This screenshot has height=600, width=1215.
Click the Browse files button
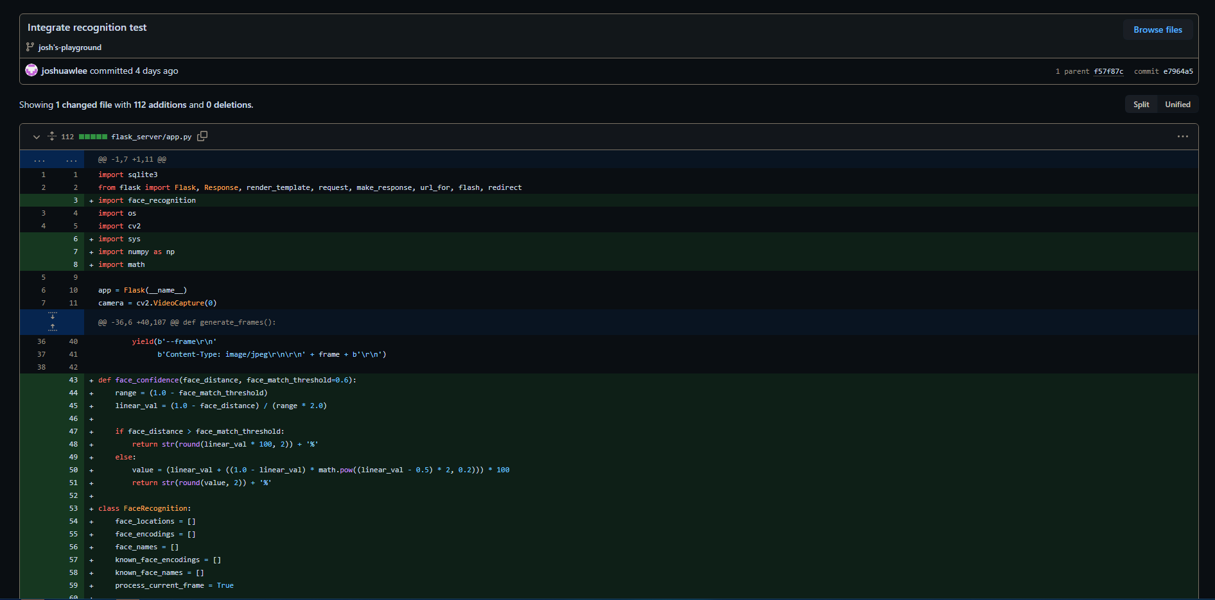[1157, 30]
